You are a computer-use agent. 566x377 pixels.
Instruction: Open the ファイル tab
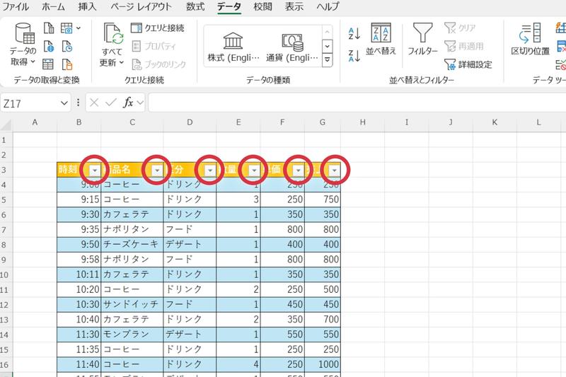pos(16,6)
